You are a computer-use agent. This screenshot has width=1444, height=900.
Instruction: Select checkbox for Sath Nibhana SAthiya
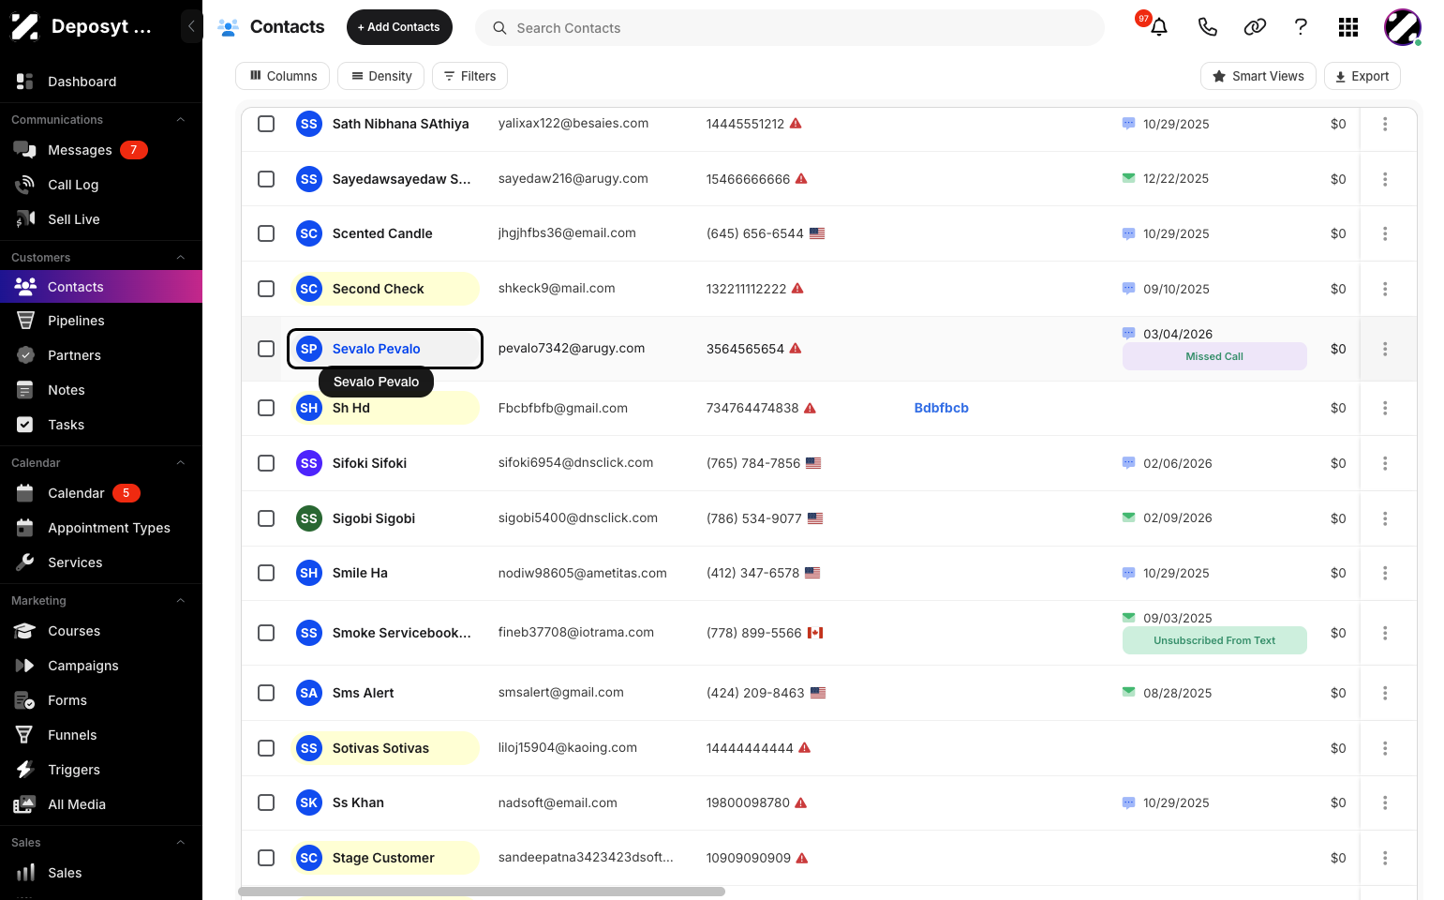point(266,124)
